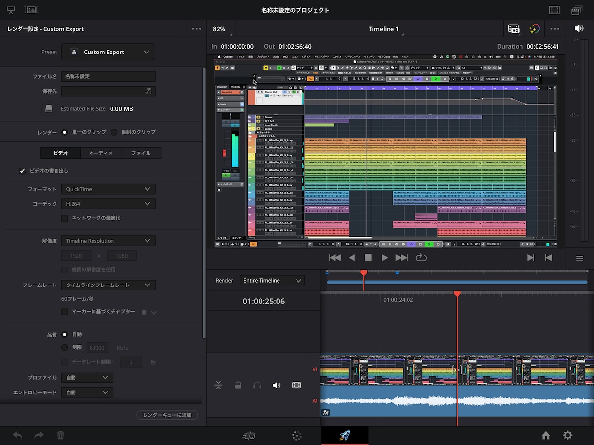
Task: Open the fullscreen viewer icon at top right
Action: click(554, 10)
